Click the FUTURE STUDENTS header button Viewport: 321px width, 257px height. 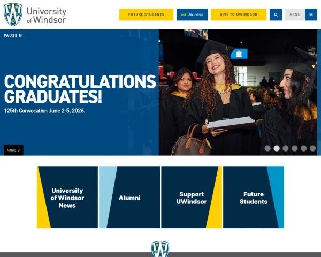[146, 14]
